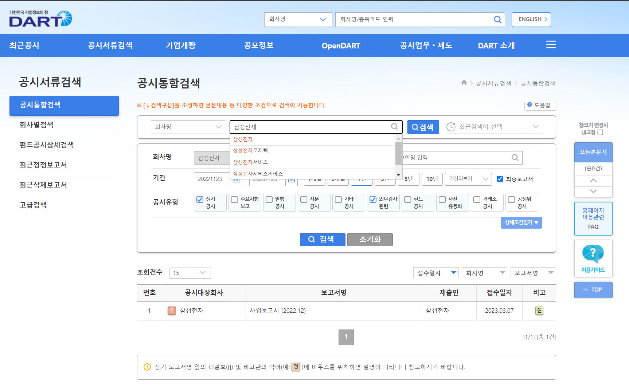629x387 pixels.
Task: Click the ENGLISH language button
Action: (531, 20)
